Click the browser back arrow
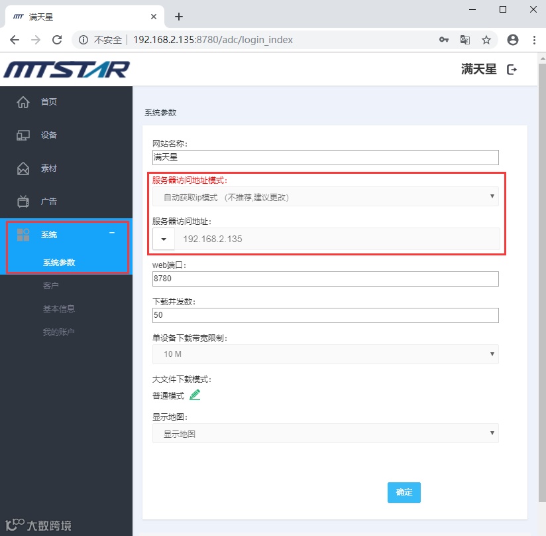 pos(15,40)
